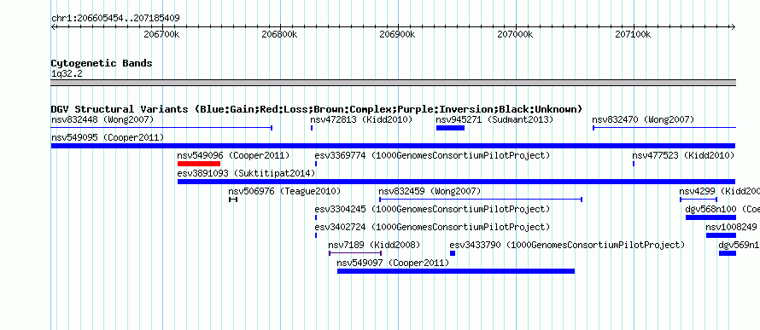
Task: Open the nsv4299 variant label
Action: click(x=719, y=191)
